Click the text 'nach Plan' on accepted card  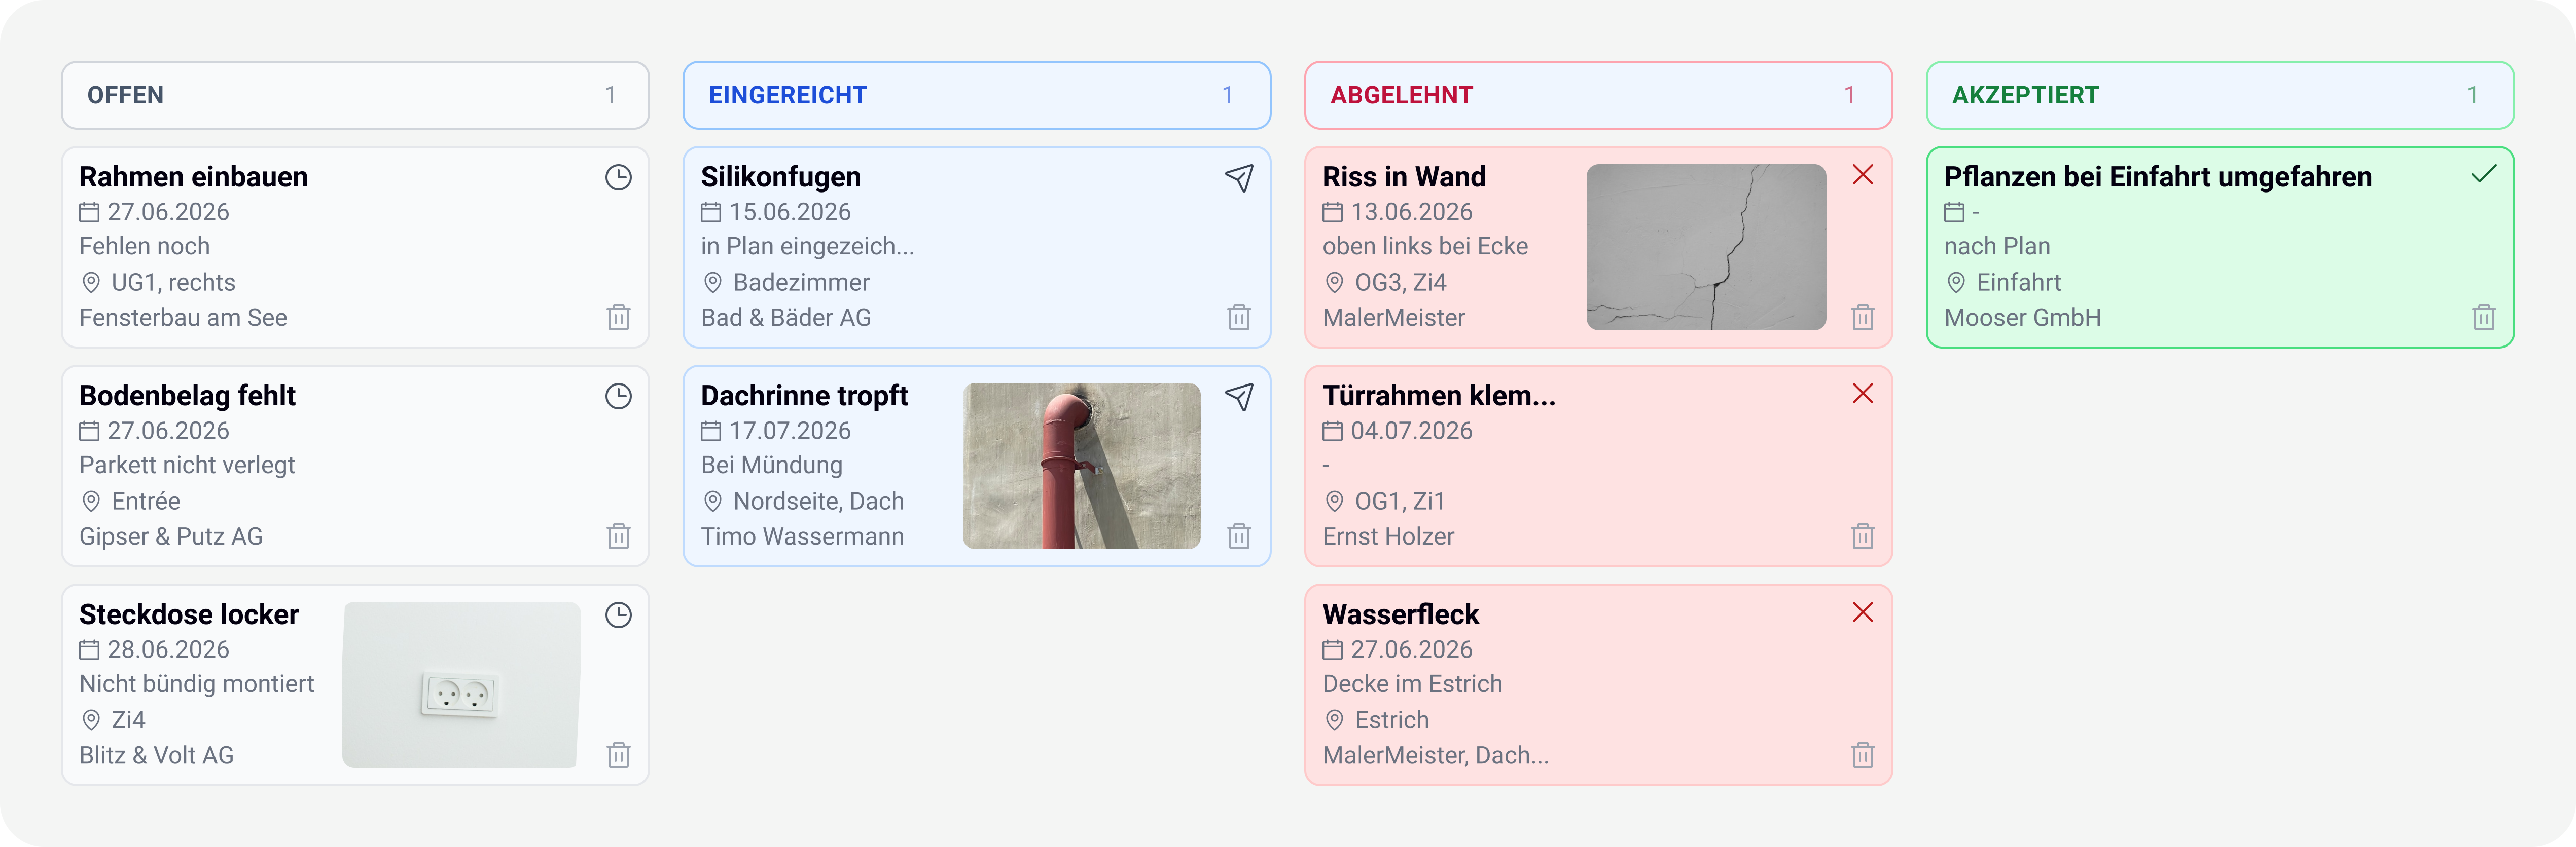tap(1997, 246)
